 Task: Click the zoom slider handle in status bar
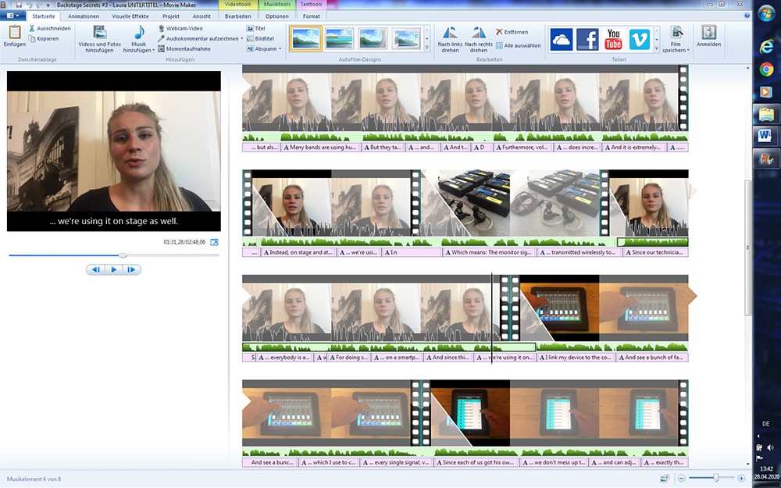pos(714,478)
